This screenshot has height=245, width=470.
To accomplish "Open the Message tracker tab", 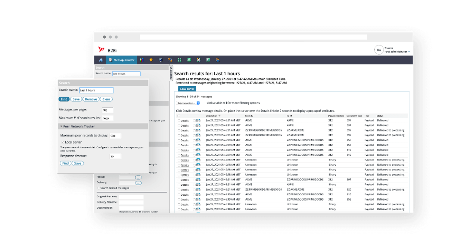I will 121,60.
